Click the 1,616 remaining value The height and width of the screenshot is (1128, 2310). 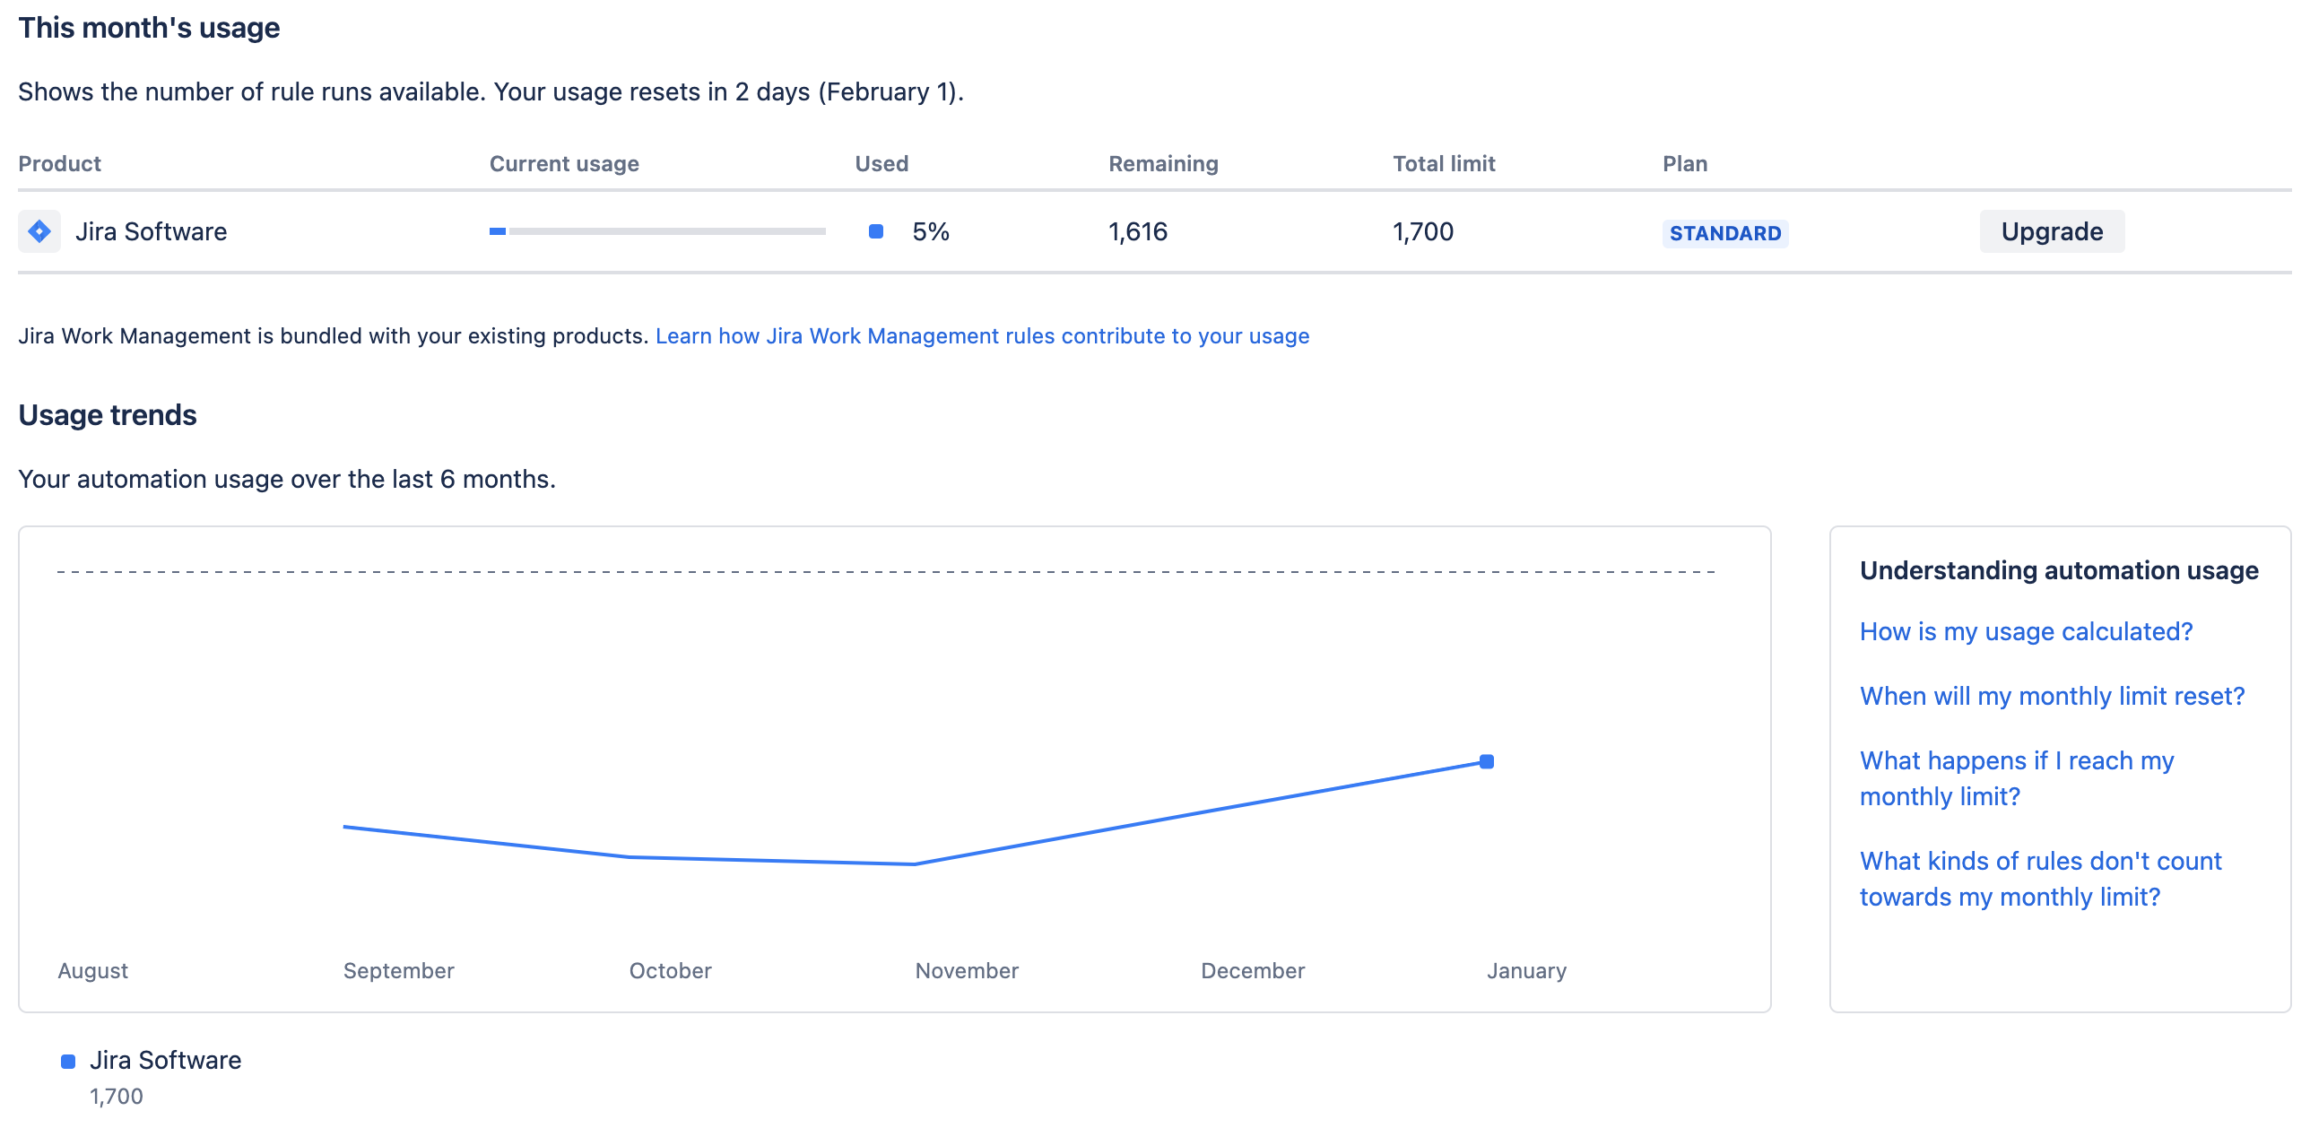pyautogui.click(x=1138, y=231)
